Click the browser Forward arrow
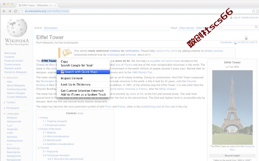Screen dimensions: 259x161 (10, 11)
